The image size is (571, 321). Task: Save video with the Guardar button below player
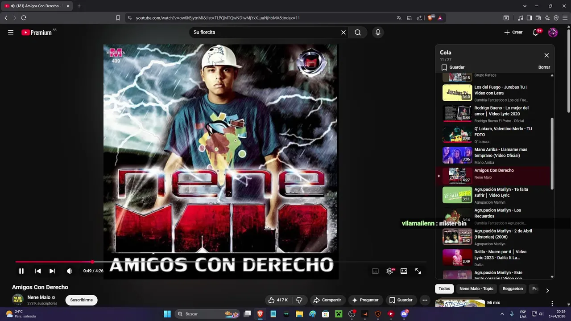(x=401, y=300)
